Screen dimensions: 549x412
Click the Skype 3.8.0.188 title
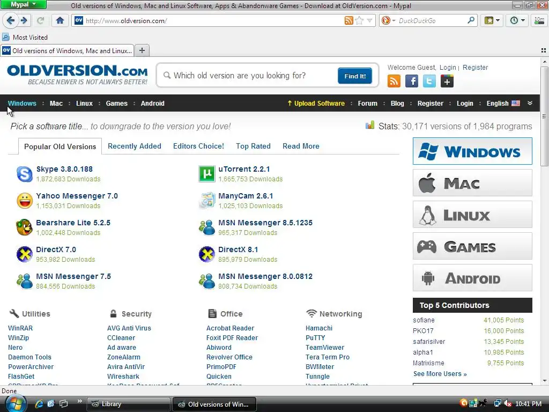64,169
